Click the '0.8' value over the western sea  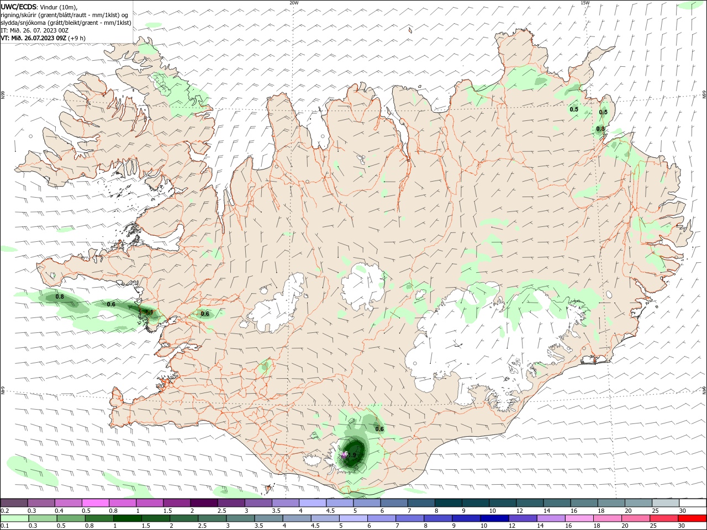pos(60,297)
